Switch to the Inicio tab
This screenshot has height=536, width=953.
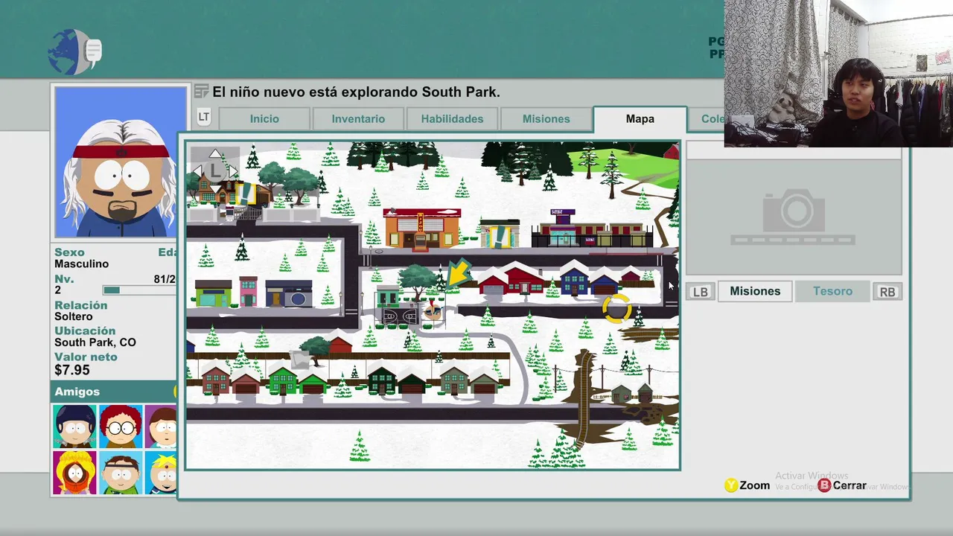click(264, 119)
